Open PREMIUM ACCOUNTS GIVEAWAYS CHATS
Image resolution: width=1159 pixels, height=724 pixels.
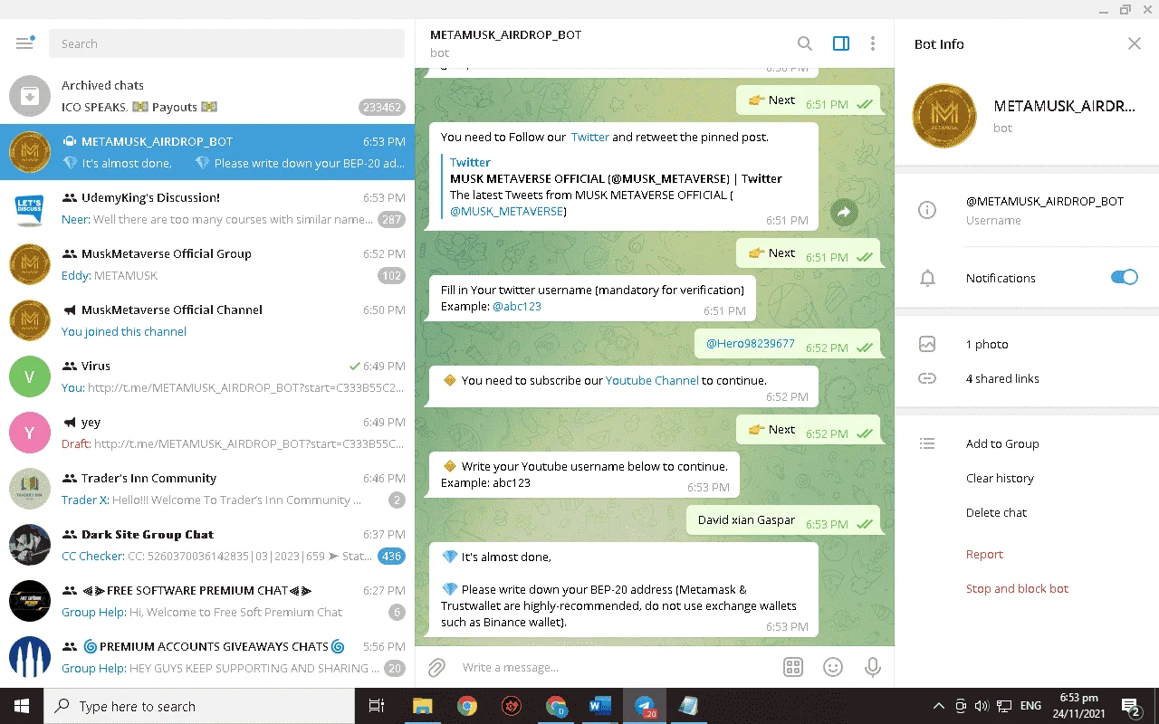click(x=207, y=657)
